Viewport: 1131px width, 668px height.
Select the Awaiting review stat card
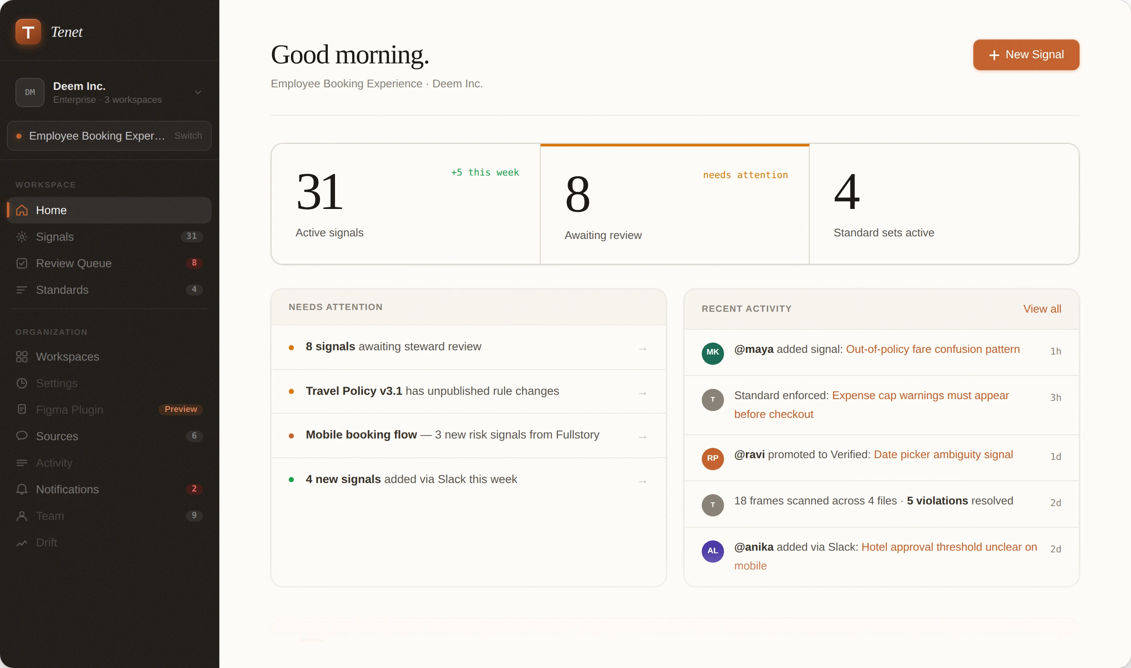click(674, 204)
